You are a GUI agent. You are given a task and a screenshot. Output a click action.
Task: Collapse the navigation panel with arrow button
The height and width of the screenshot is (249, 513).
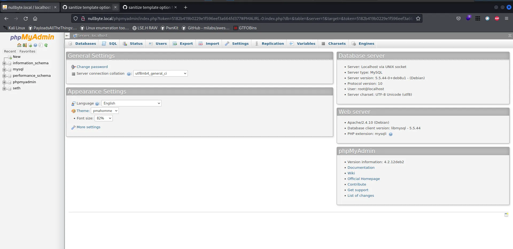pos(67,35)
